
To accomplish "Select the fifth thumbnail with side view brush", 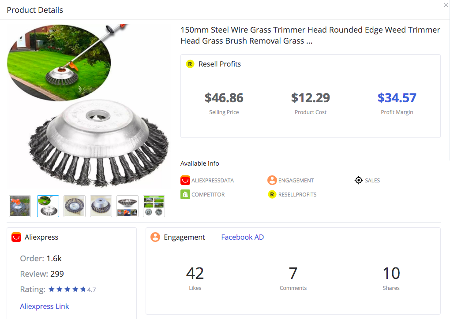I will 127,206.
